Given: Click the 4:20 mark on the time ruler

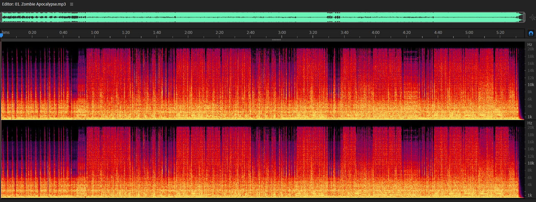Looking at the screenshot, I should 407,32.
